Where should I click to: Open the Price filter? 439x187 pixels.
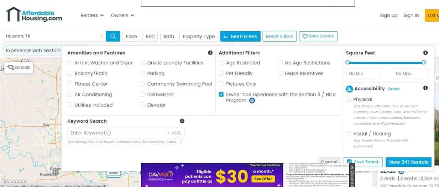pyautogui.click(x=131, y=36)
